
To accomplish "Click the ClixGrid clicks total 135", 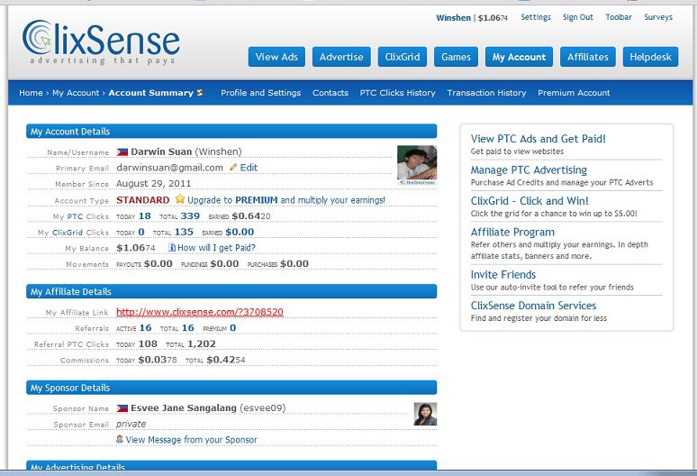I will click(x=184, y=232).
